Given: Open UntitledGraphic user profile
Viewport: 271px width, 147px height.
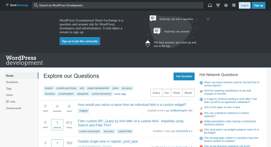Looking at the screenshot, I should (179, 111).
